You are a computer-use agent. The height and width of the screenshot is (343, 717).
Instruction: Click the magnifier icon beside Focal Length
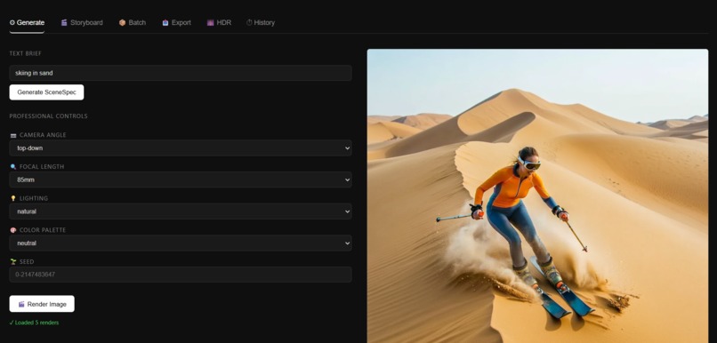(x=12, y=167)
